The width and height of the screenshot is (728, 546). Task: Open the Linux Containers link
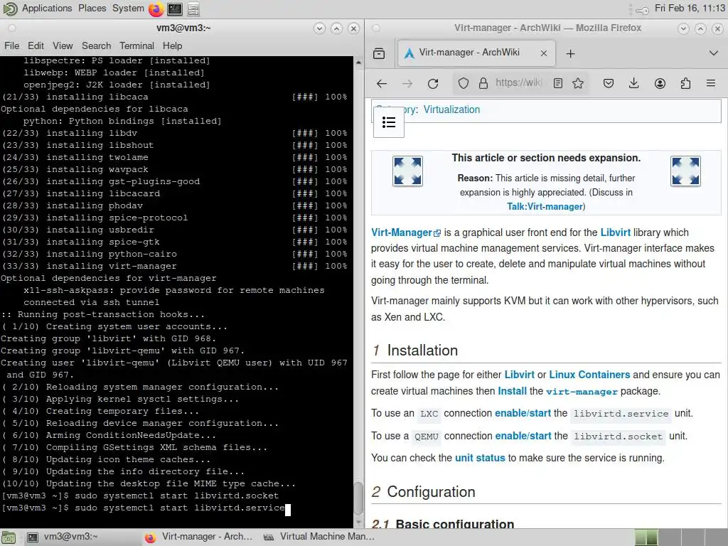[589, 375]
